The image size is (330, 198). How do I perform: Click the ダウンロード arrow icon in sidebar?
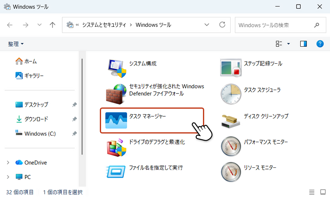point(19,119)
